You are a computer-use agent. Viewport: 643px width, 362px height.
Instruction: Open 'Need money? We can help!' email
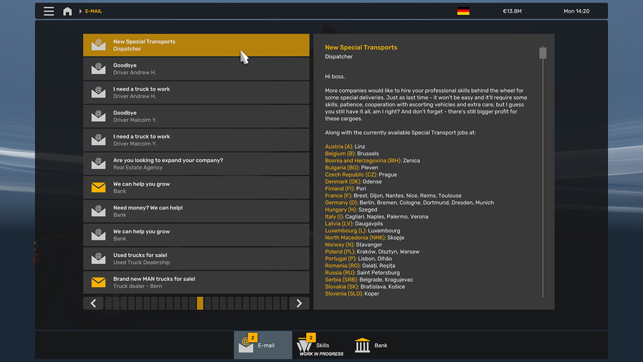click(x=196, y=212)
